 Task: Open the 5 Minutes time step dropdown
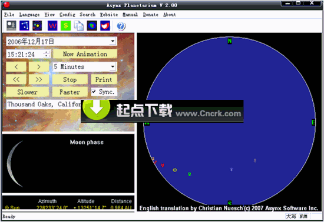point(113,66)
